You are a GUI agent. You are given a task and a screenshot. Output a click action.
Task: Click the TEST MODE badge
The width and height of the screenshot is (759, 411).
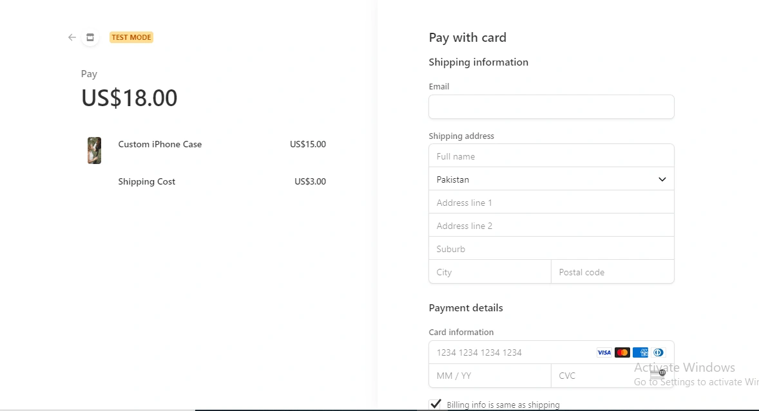coord(131,37)
